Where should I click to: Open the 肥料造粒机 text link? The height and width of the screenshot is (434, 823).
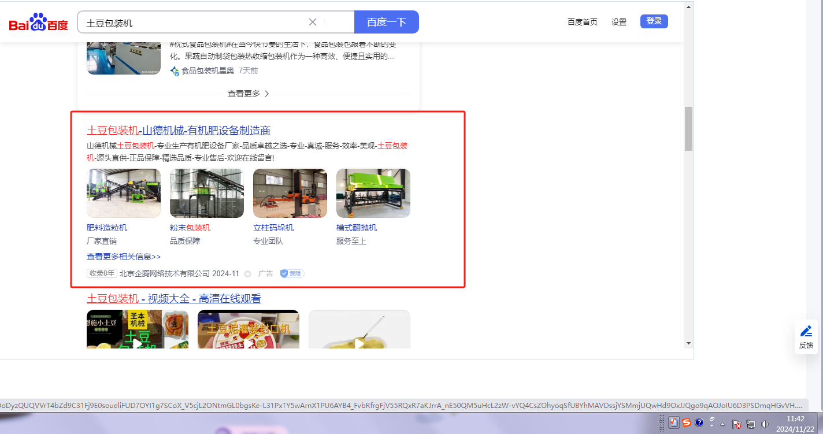click(x=107, y=228)
